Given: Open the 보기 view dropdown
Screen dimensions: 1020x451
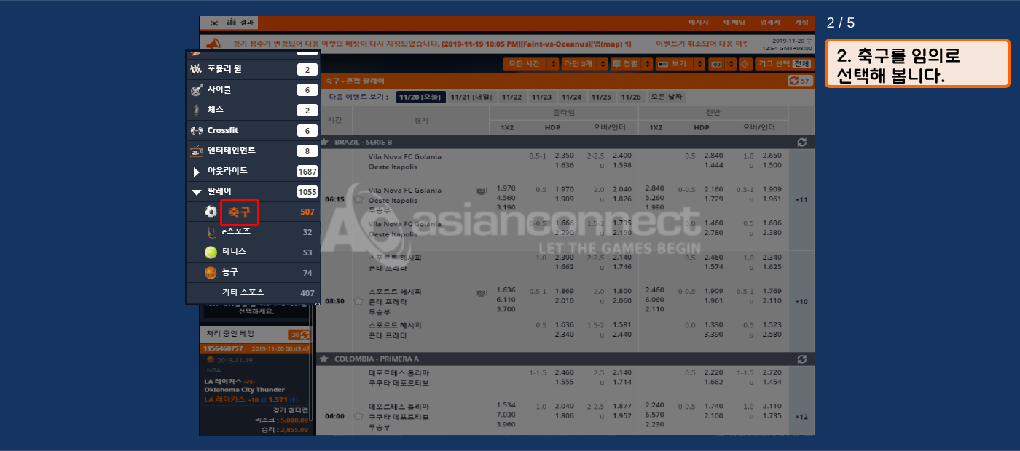Looking at the screenshot, I should [680, 64].
